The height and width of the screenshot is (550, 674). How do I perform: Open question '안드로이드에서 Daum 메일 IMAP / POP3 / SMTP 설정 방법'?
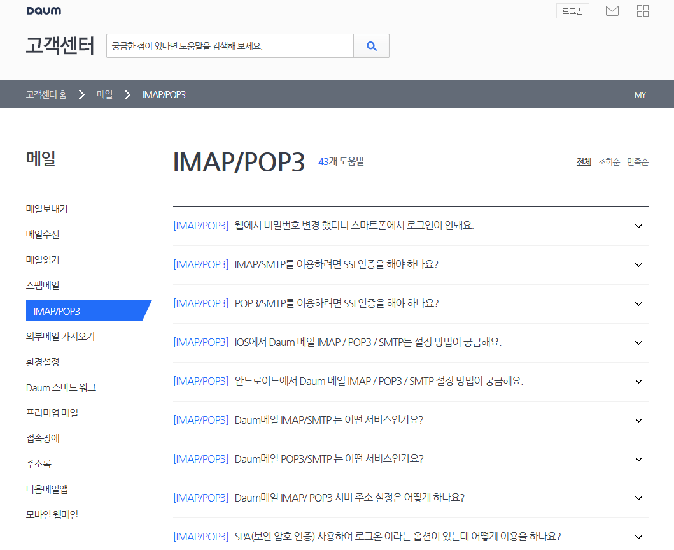tap(379, 381)
